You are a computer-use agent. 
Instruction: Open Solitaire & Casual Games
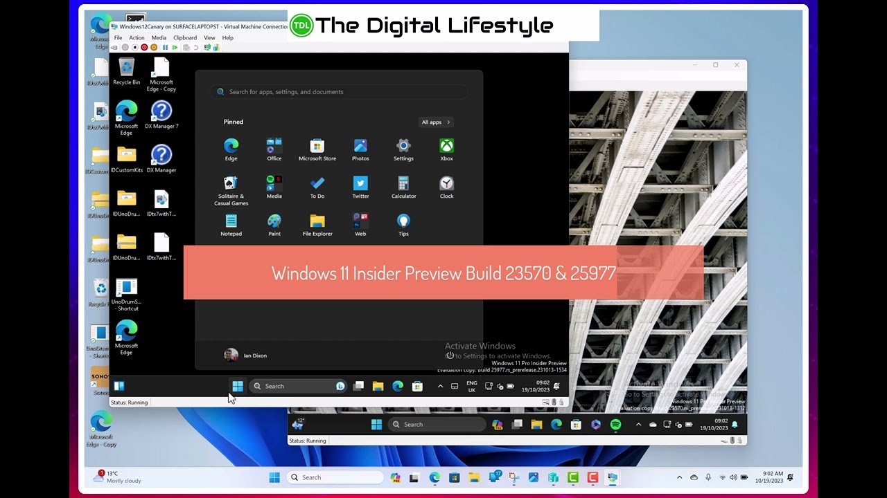tap(231, 190)
